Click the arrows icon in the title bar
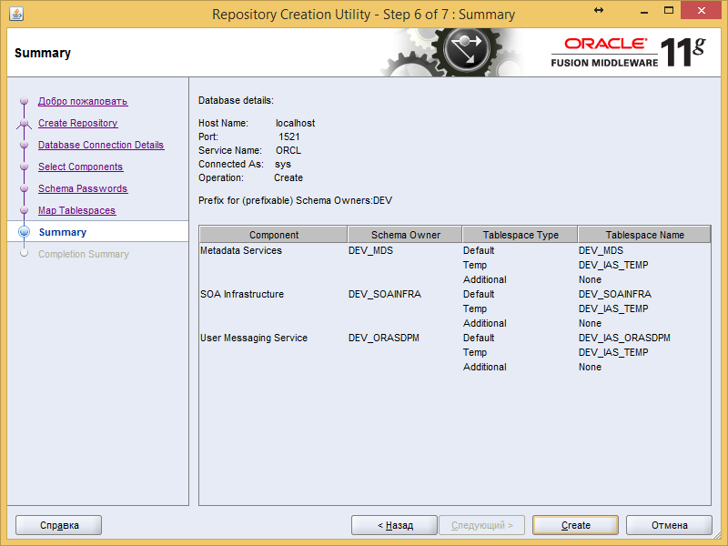This screenshot has width=728, height=546. click(599, 10)
